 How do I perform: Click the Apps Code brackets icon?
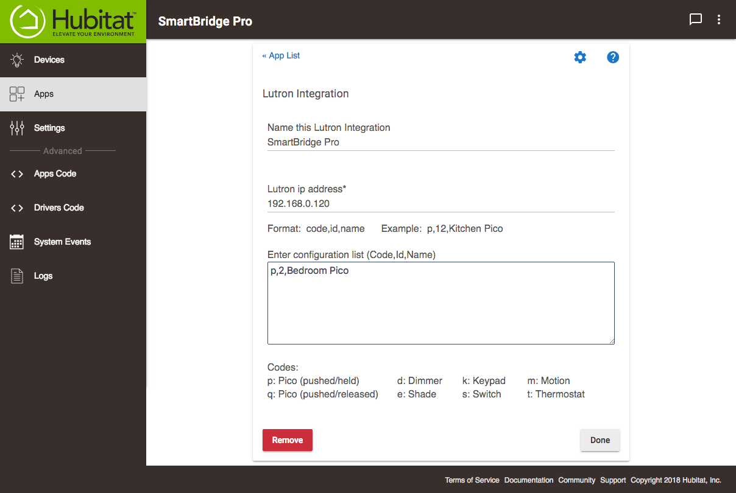click(x=17, y=174)
